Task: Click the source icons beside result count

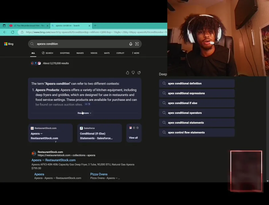Action: pos(36,63)
